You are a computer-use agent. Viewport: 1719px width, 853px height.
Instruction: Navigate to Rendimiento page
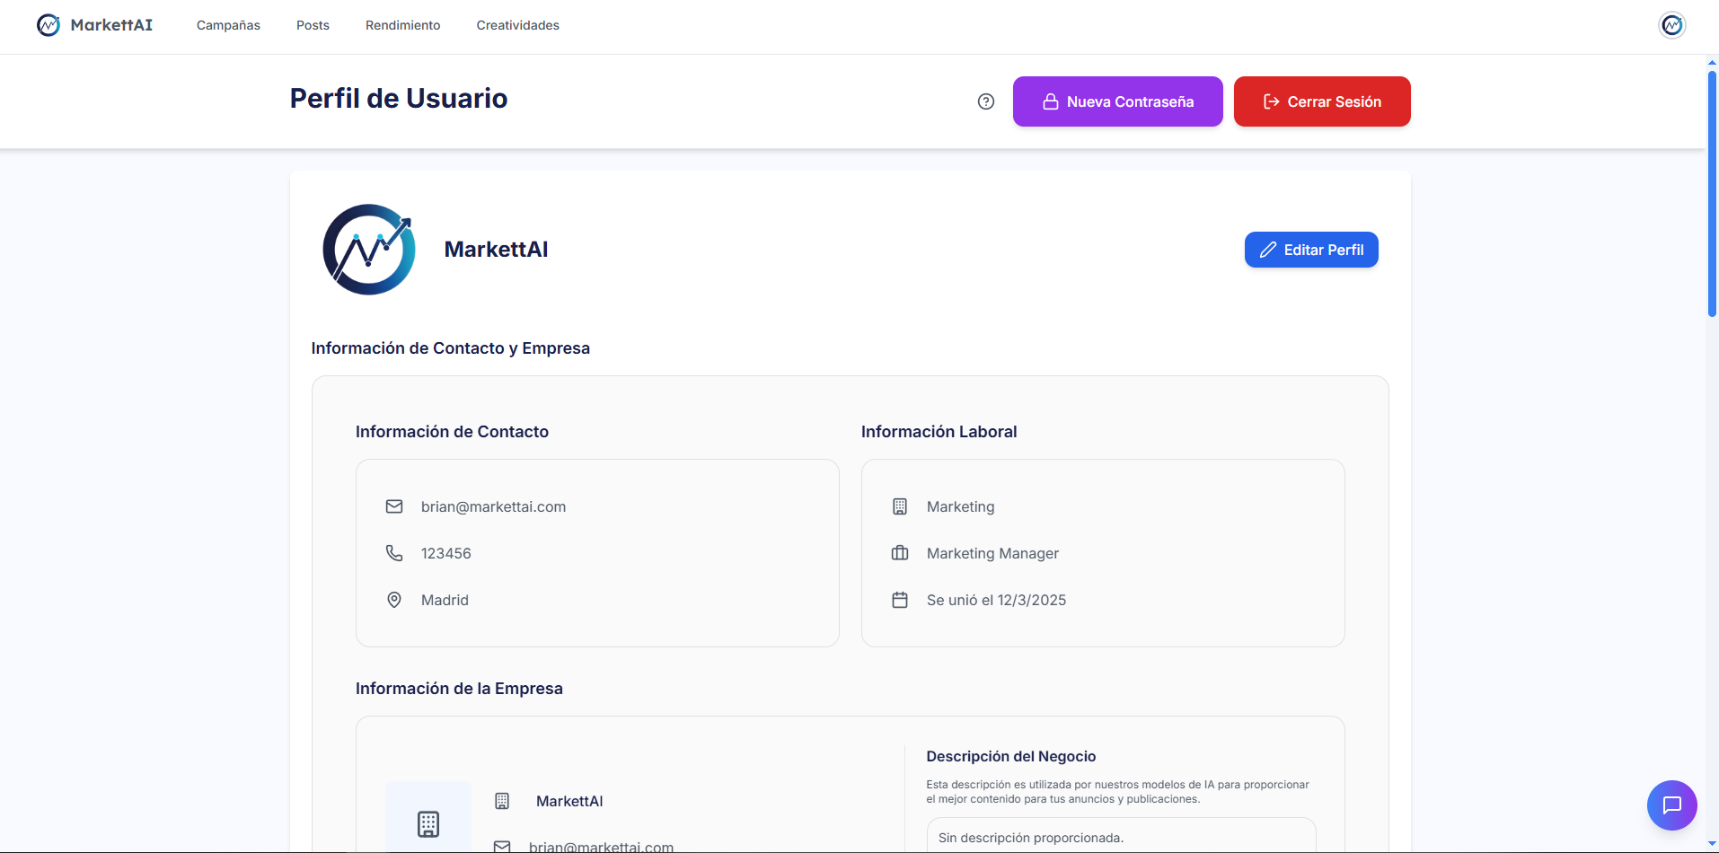pyautogui.click(x=402, y=25)
